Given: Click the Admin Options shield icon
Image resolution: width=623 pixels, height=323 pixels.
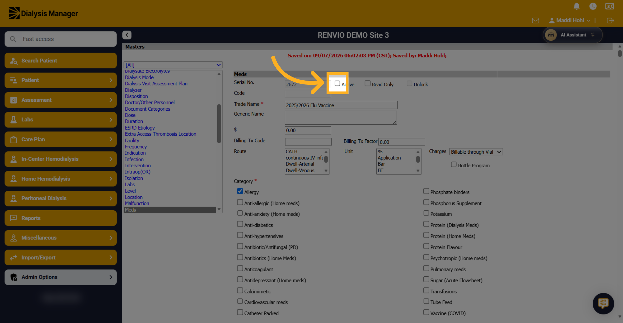Looking at the screenshot, I should click(14, 277).
